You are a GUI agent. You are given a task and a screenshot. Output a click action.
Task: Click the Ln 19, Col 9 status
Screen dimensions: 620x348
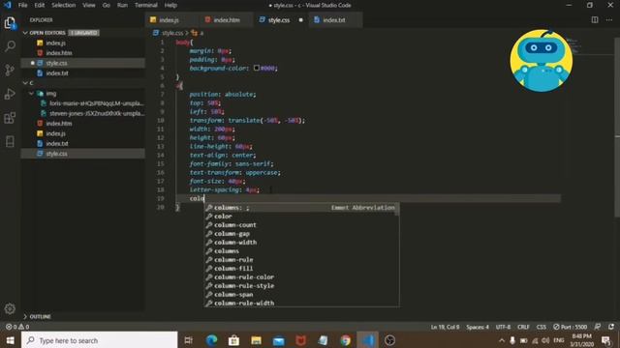(x=445, y=327)
